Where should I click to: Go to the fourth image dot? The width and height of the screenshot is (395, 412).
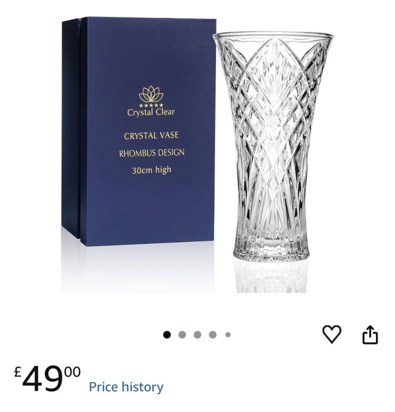[x=212, y=334]
